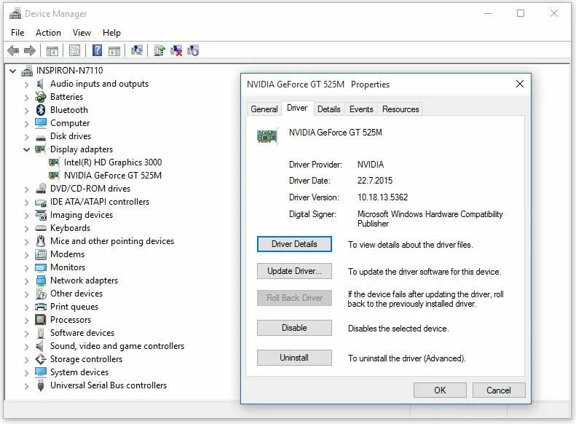The height and width of the screenshot is (424, 576).
Task: Switch to the Resources tab
Action: pos(401,109)
